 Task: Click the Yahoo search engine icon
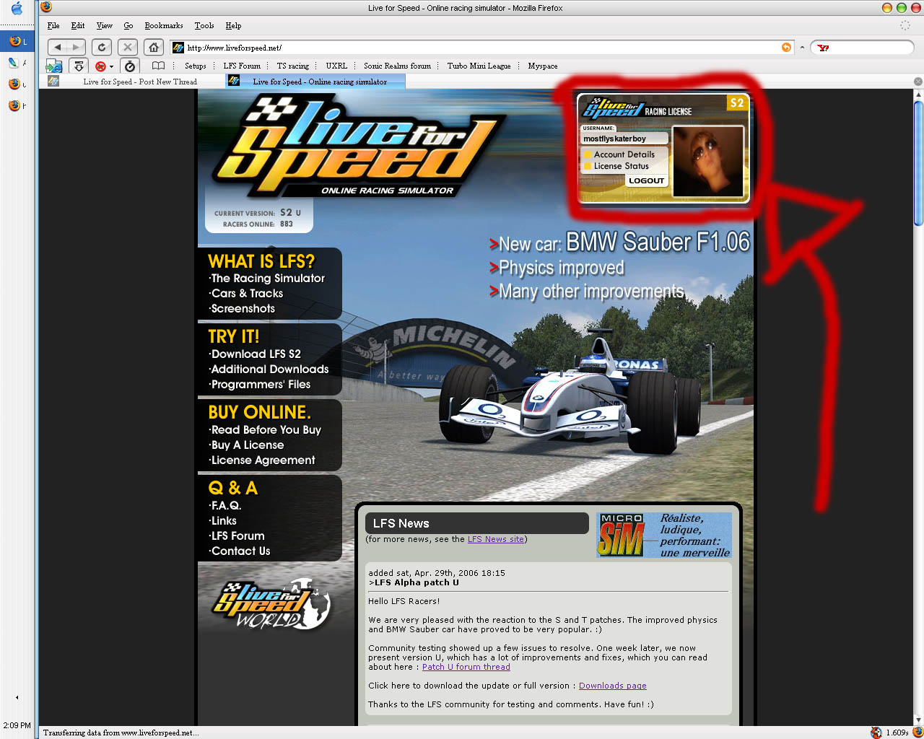tap(824, 48)
